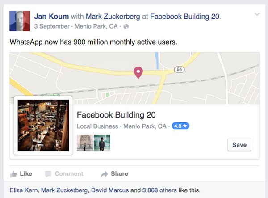This screenshot has width=268, height=198.
Task: Click Jan Koum's profile picture
Action: pyautogui.click(x=20, y=21)
